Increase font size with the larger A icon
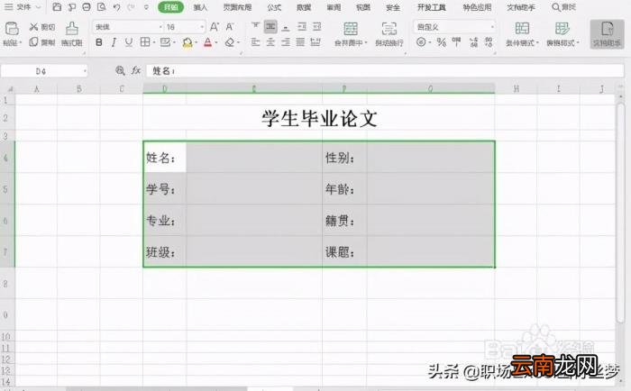Viewport: 631px width, 391px height. (215, 27)
